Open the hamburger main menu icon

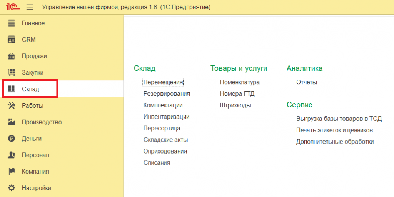[30, 7]
